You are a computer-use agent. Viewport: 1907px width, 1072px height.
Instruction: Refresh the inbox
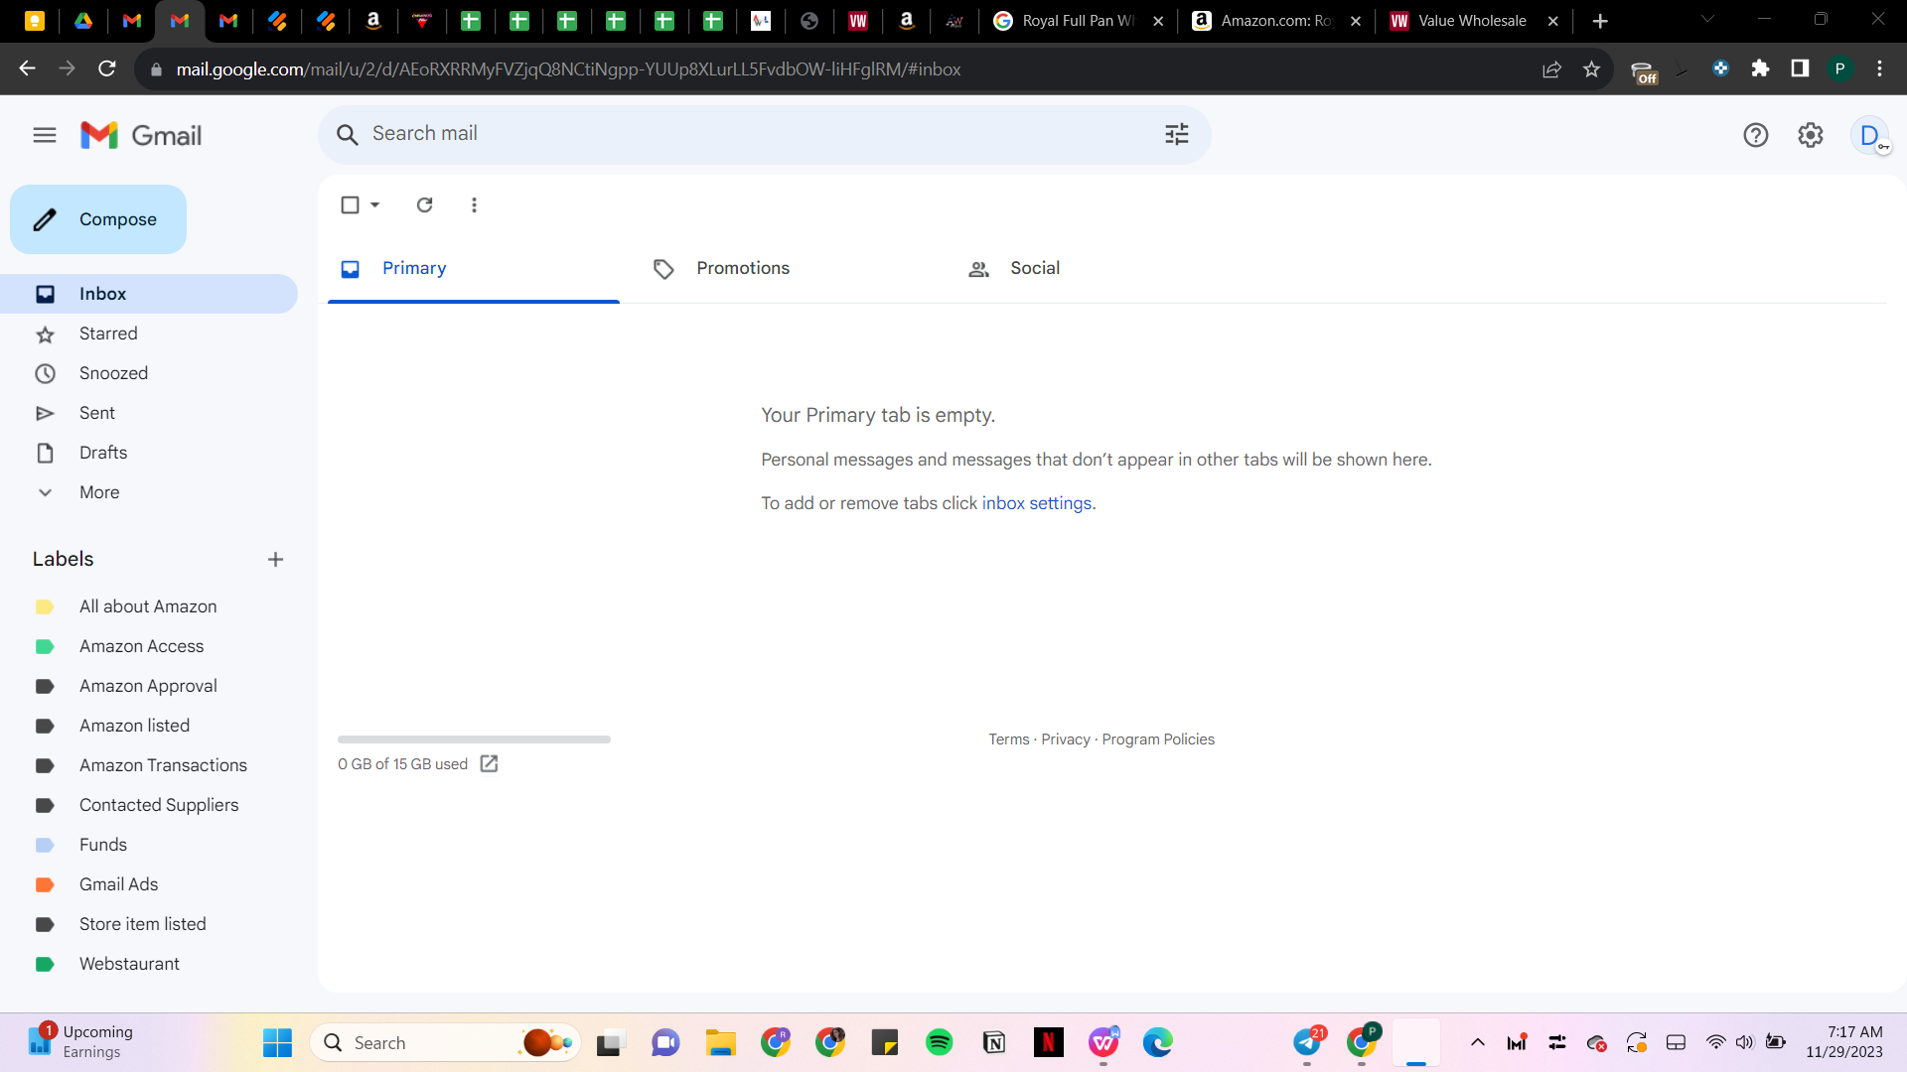[424, 204]
